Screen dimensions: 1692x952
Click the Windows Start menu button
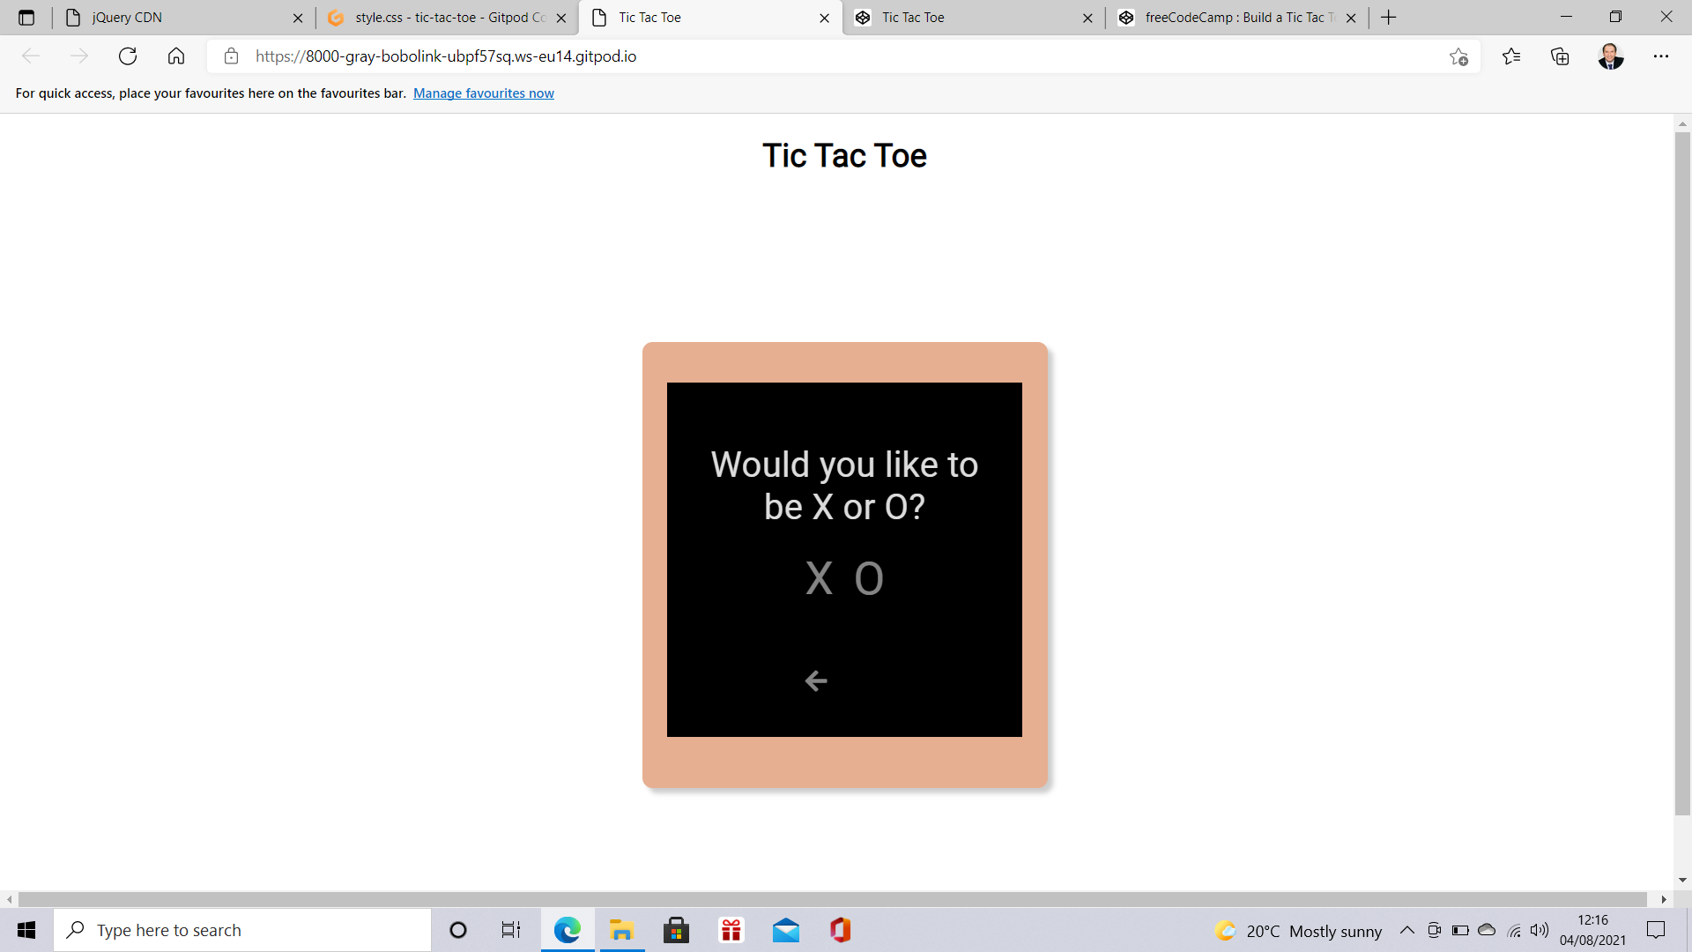tap(26, 930)
